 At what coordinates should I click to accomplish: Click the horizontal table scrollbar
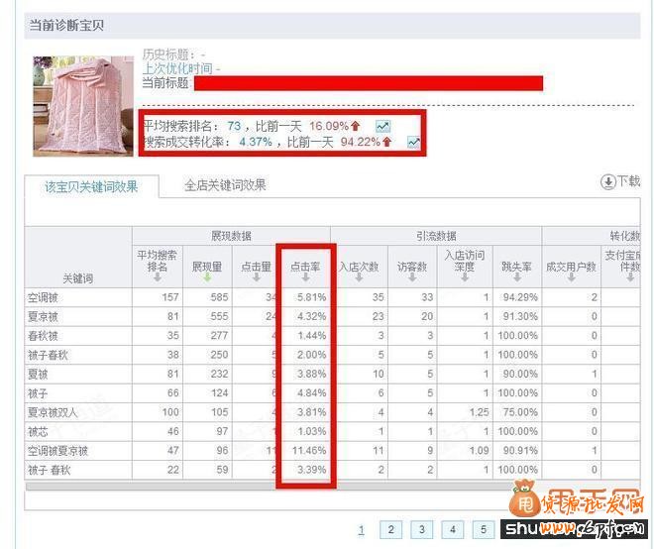(269, 487)
